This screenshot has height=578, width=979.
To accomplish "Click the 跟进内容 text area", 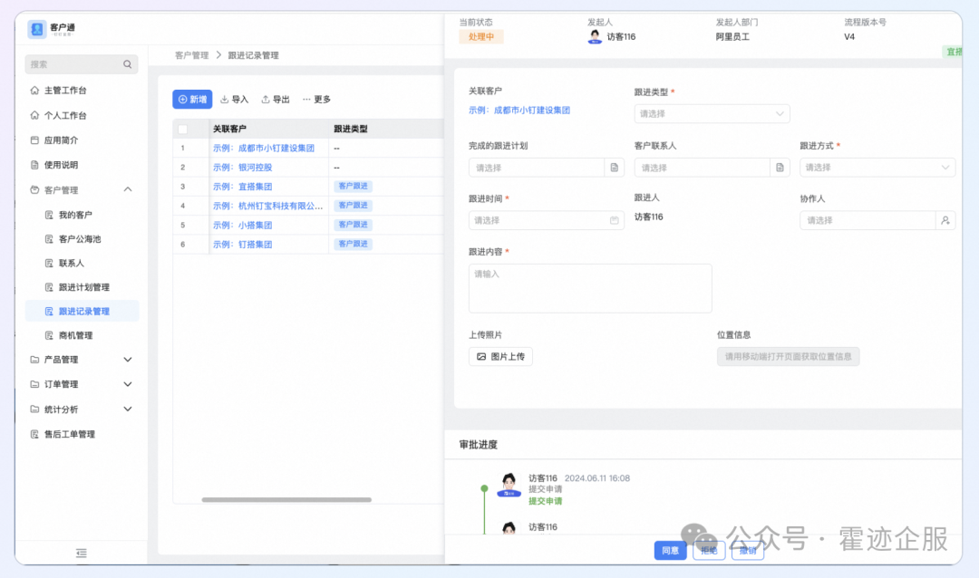I will [x=589, y=288].
